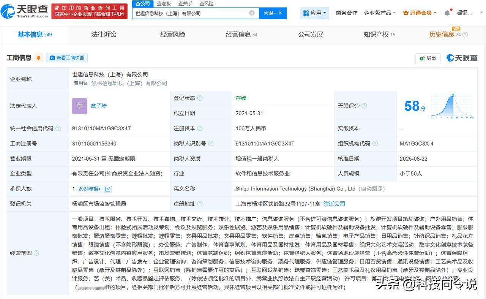486x299 pixels.
Task: Click the help icon next to 纳税人识别号
Action: (211, 144)
